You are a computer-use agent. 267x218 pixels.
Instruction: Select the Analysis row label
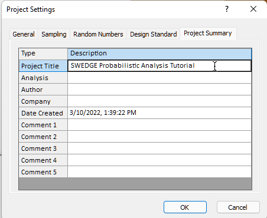point(43,78)
